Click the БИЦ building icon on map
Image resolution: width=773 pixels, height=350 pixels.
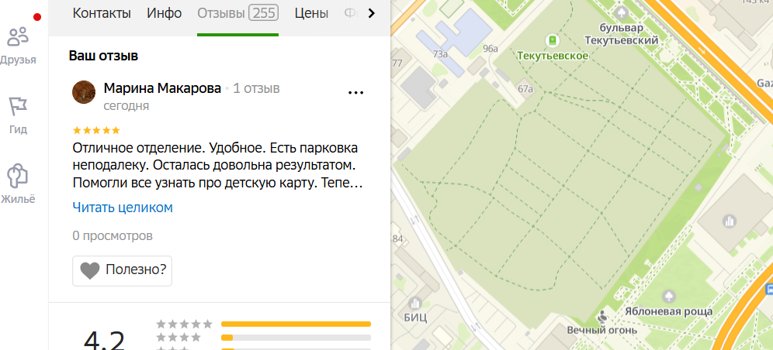(x=417, y=302)
